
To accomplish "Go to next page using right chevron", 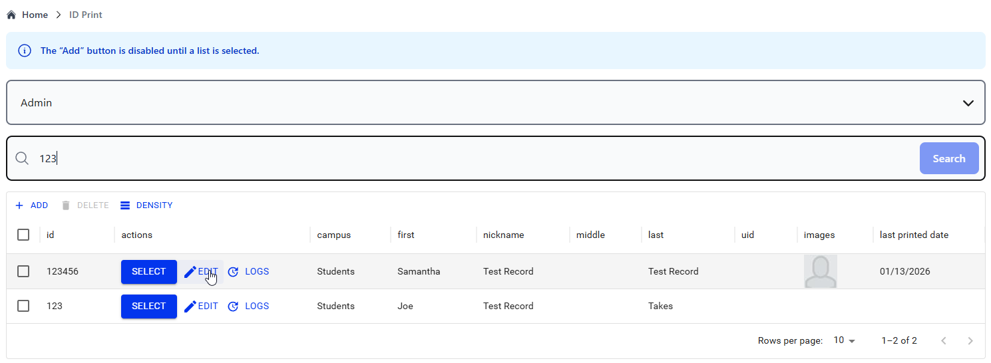I will click(x=970, y=341).
